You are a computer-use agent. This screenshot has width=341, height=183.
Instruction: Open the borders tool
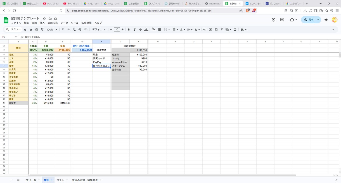pos(159,30)
